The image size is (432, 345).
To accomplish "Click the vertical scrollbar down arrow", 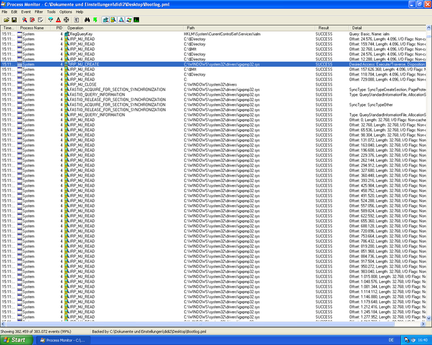I will click(x=429, y=318).
